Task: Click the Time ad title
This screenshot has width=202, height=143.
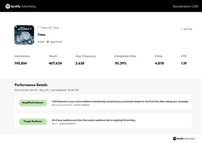Action: pyautogui.click(x=41, y=35)
